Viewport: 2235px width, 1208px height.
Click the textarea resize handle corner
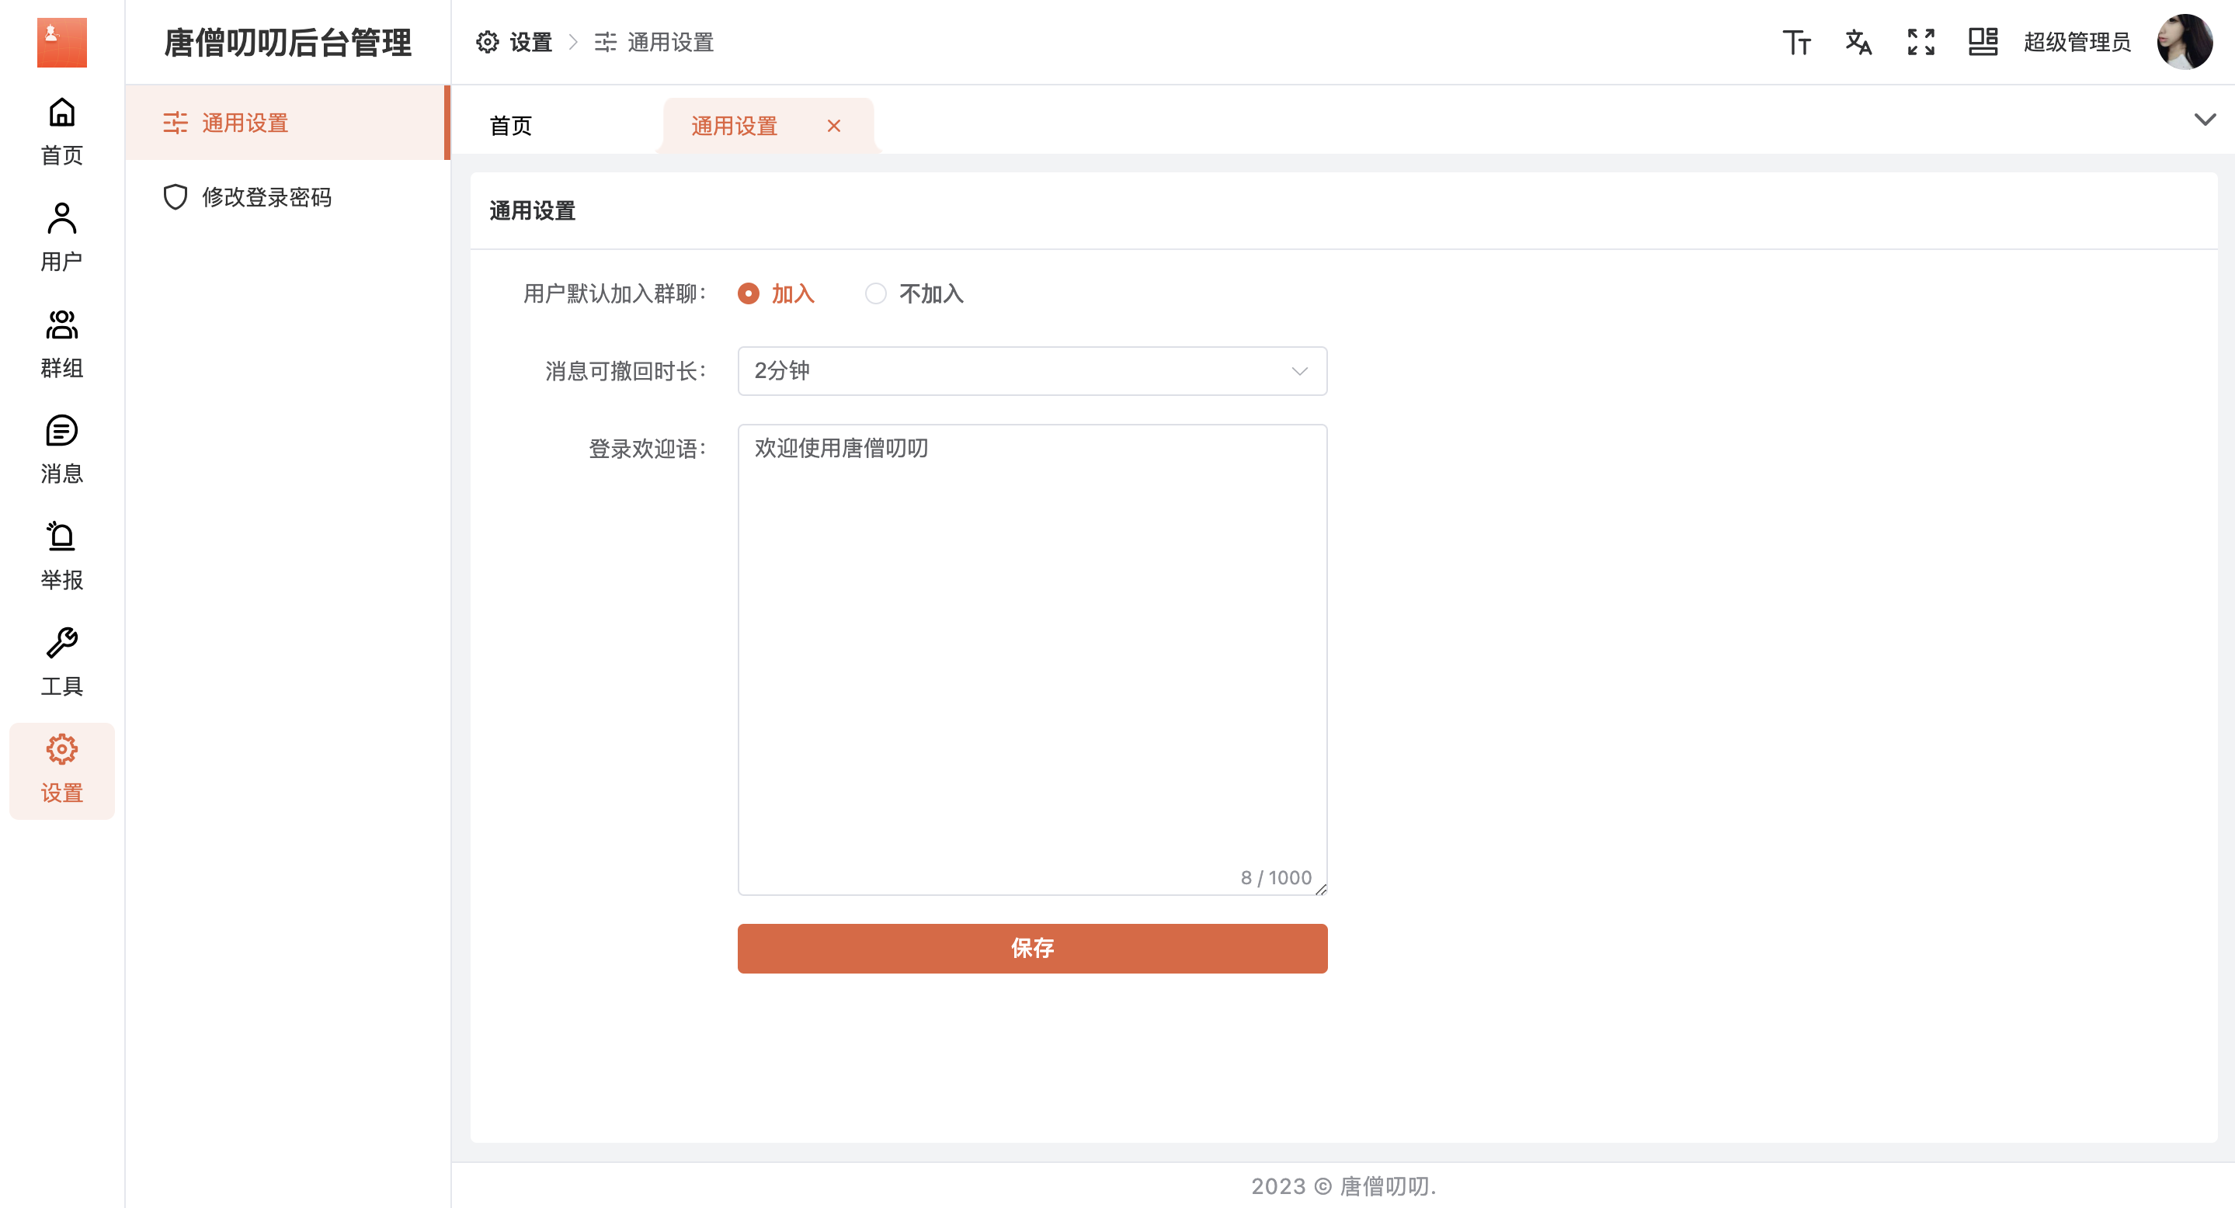(x=1320, y=888)
